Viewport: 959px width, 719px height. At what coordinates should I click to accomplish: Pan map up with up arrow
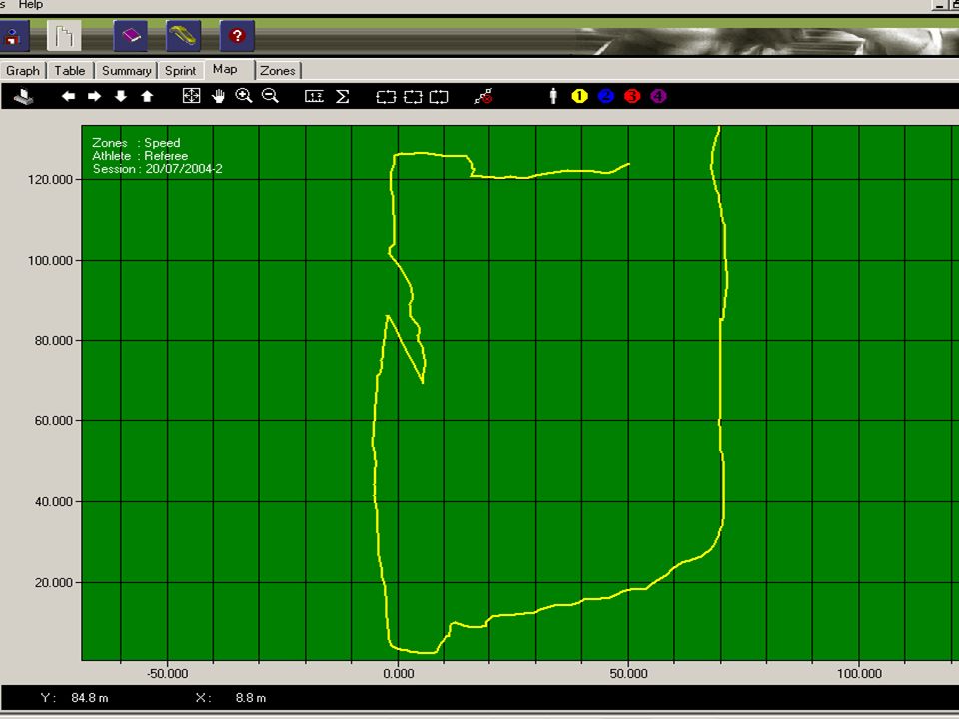pos(147,96)
